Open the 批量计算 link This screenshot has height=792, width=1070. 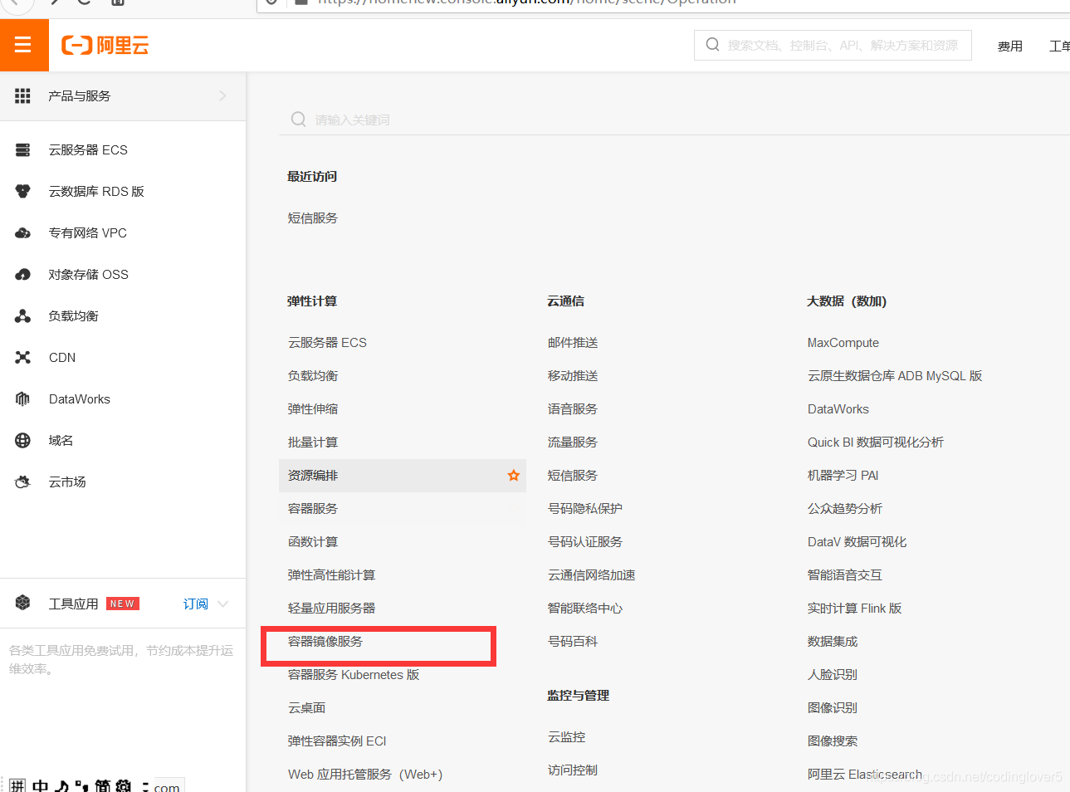[x=313, y=442]
